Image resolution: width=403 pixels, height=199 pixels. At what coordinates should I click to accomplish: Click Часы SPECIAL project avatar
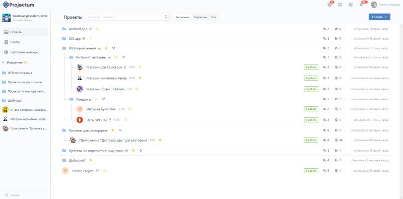click(x=80, y=120)
